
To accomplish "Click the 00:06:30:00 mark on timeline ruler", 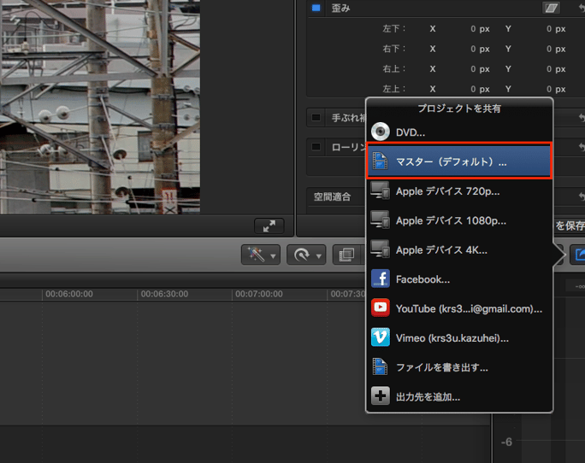I will point(164,294).
